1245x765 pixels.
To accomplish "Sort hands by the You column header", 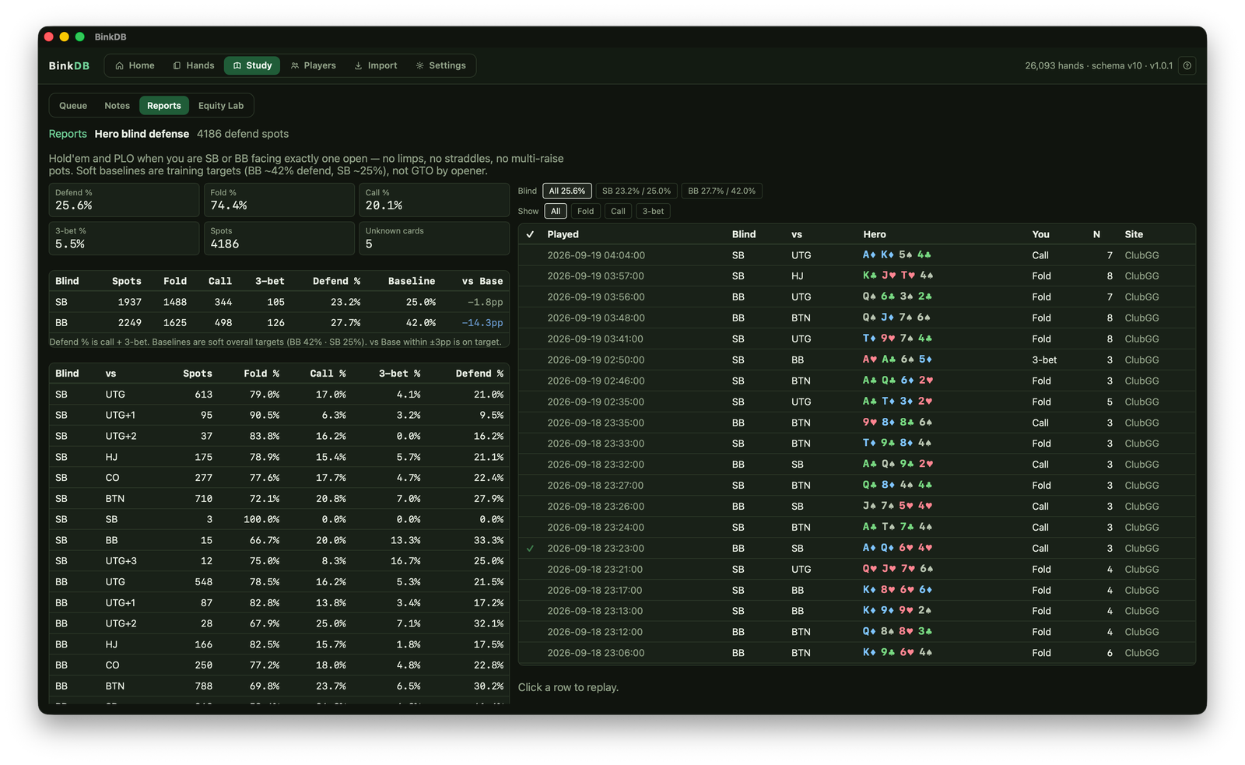I will click(x=1041, y=234).
